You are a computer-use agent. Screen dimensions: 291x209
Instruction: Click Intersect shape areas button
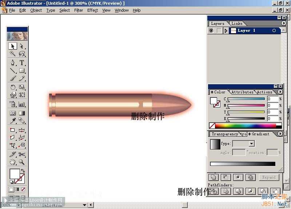click(x=238, y=177)
